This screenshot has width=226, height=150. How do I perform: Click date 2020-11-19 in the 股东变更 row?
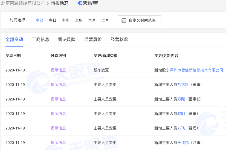click(x=15, y=70)
